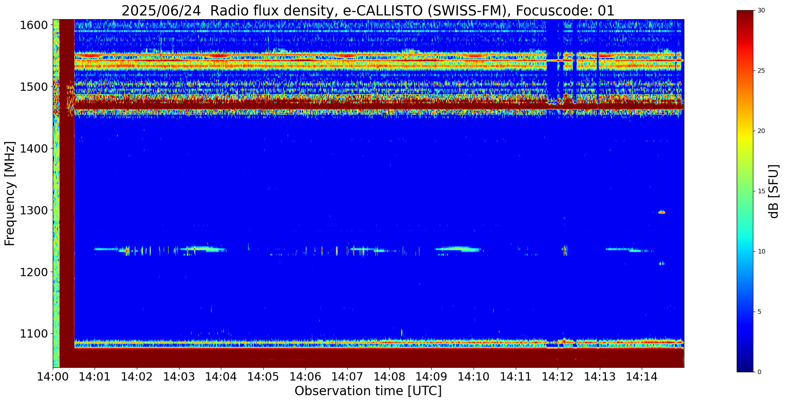Click the 14:11 time tick label
This screenshot has height=402, width=785.
tap(516, 377)
